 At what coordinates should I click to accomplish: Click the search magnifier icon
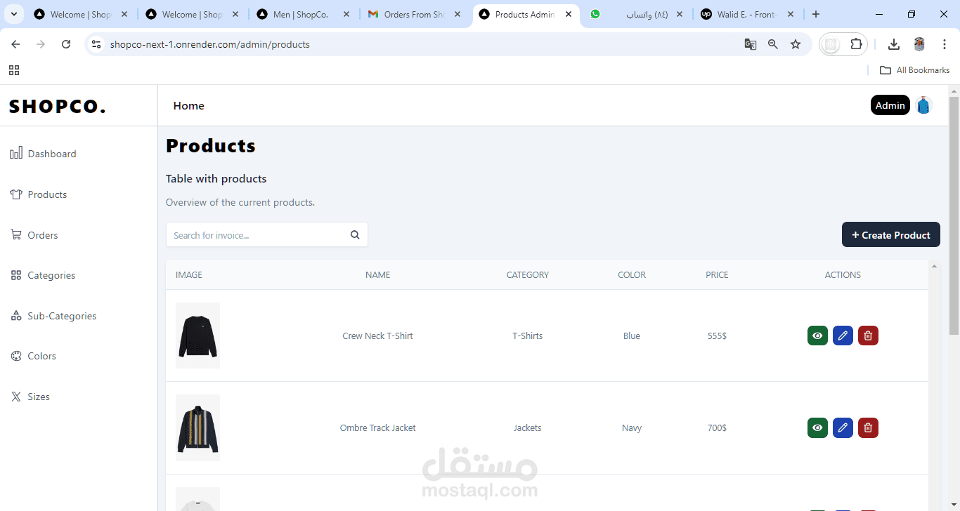coord(355,235)
